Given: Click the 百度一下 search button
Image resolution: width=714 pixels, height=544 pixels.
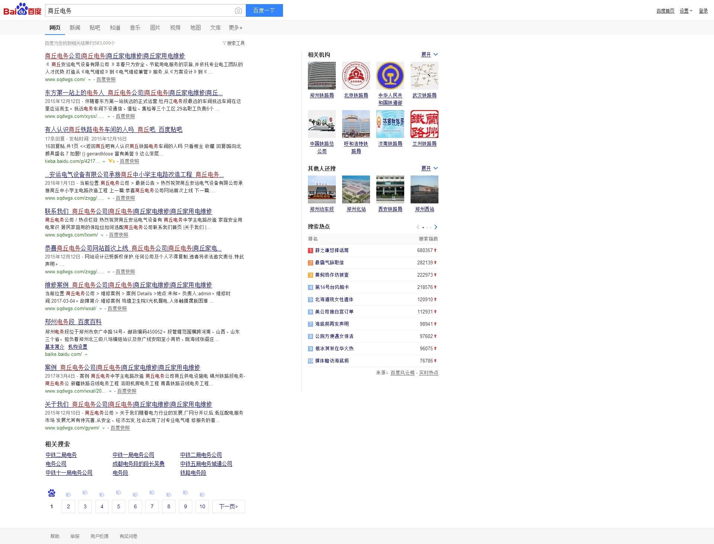Looking at the screenshot, I should pyautogui.click(x=264, y=10).
